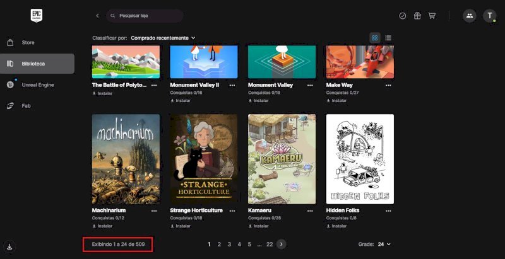The width and height of the screenshot is (505, 259).
Task: Click the search loja input field
Action: (145, 16)
